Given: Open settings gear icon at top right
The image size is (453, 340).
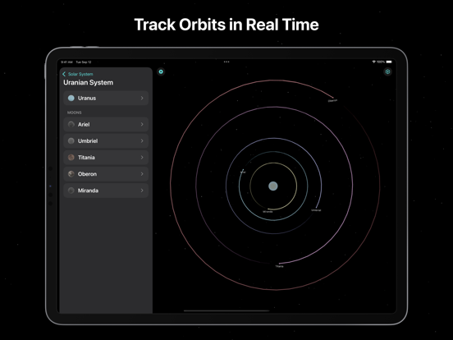Looking at the screenshot, I should pos(387,71).
